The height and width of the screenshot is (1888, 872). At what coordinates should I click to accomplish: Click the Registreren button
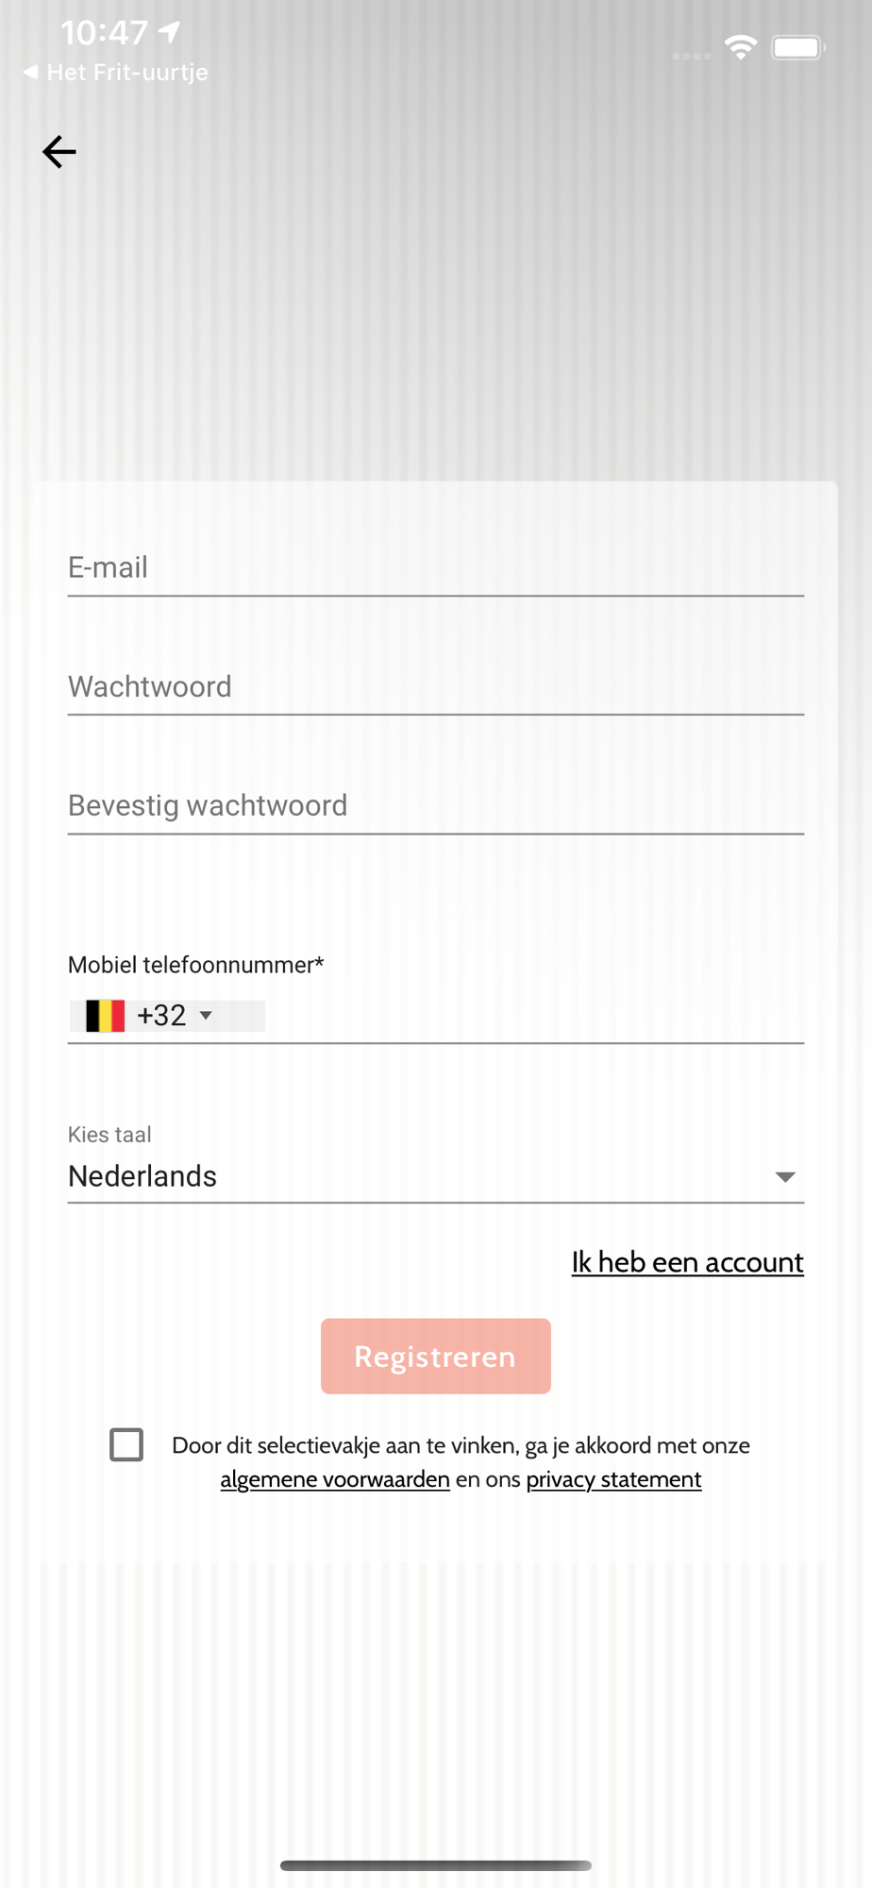click(x=436, y=1357)
